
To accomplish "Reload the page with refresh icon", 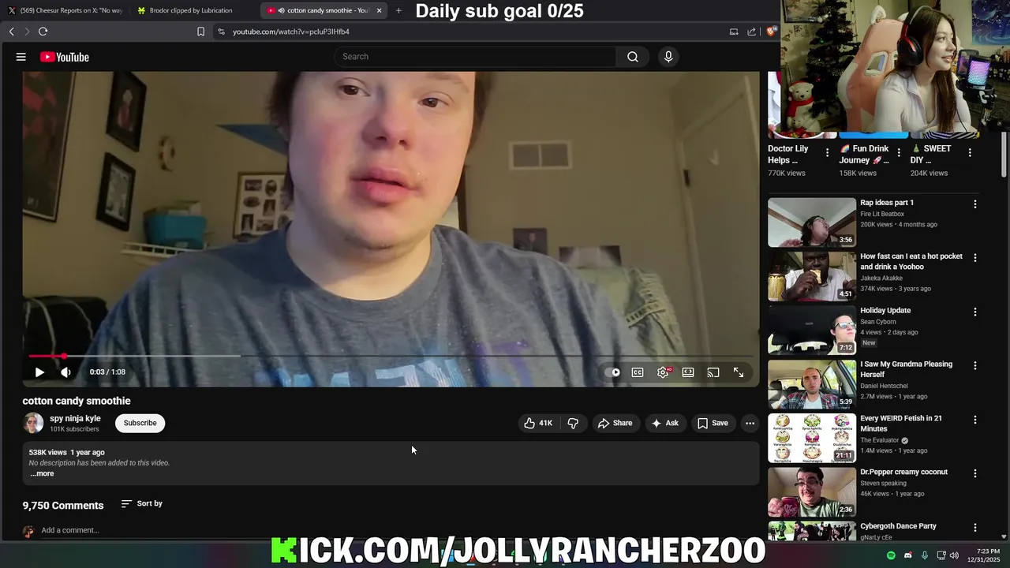I will pos(43,32).
